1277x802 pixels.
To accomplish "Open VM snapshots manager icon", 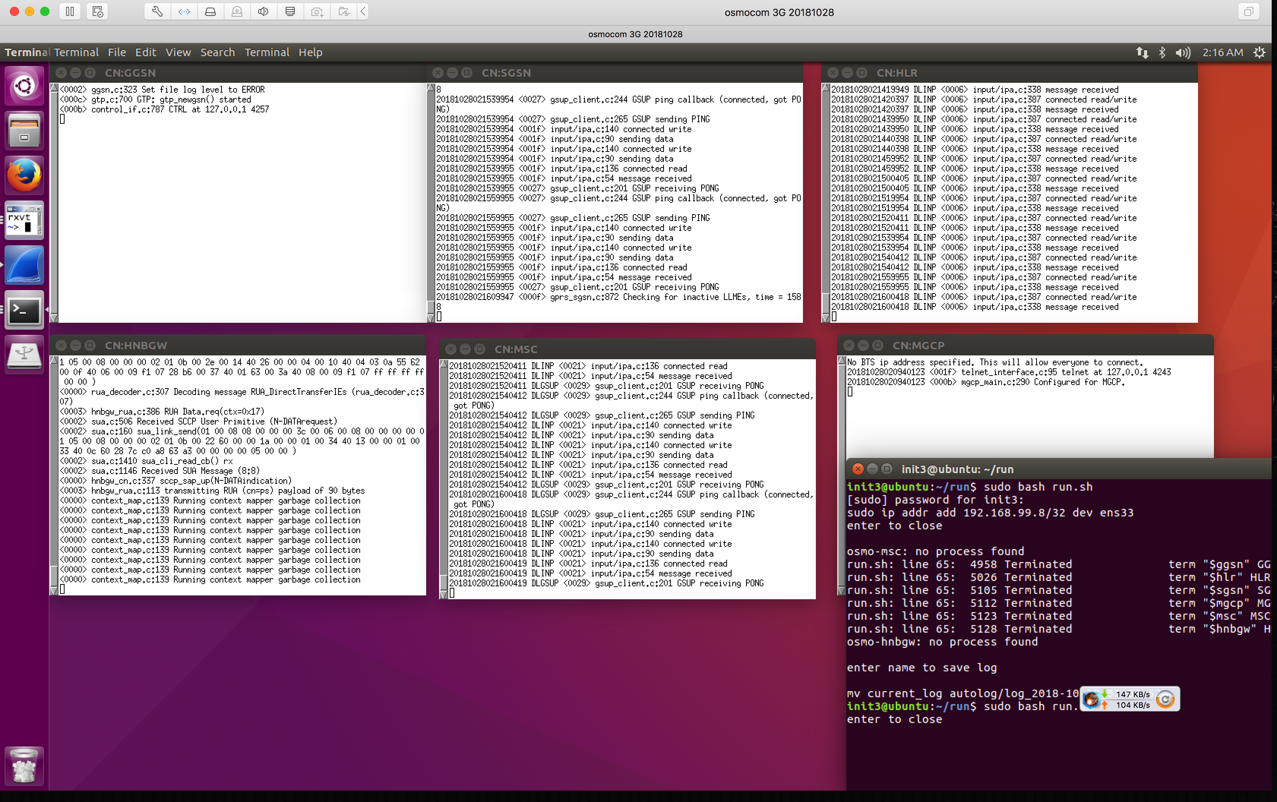I will [x=98, y=11].
